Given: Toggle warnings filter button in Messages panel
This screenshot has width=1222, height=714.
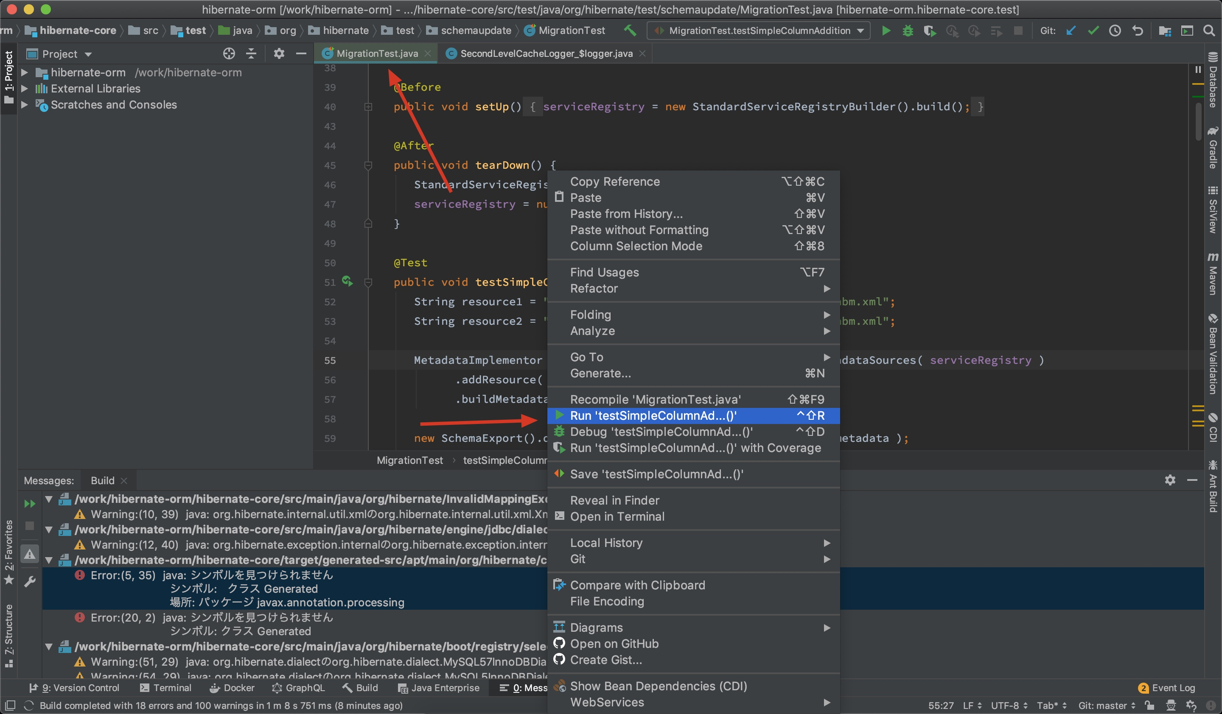Looking at the screenshot, I should tap(30, 554).
